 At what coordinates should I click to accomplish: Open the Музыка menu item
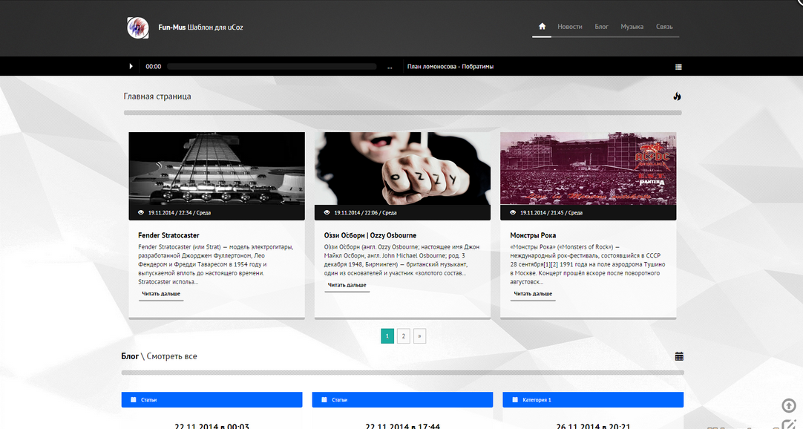632,27
